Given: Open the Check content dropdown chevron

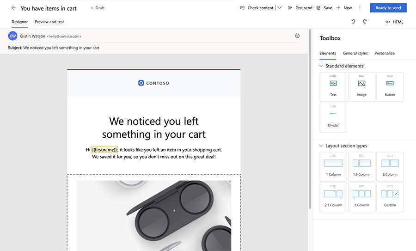Looking at the screenshot, I should 280,8.
